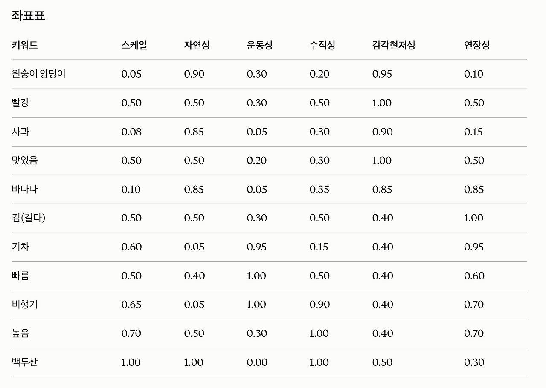Click 백두산 운동성 value 0.00
This screenshot has height=388, width=546.
257,362
